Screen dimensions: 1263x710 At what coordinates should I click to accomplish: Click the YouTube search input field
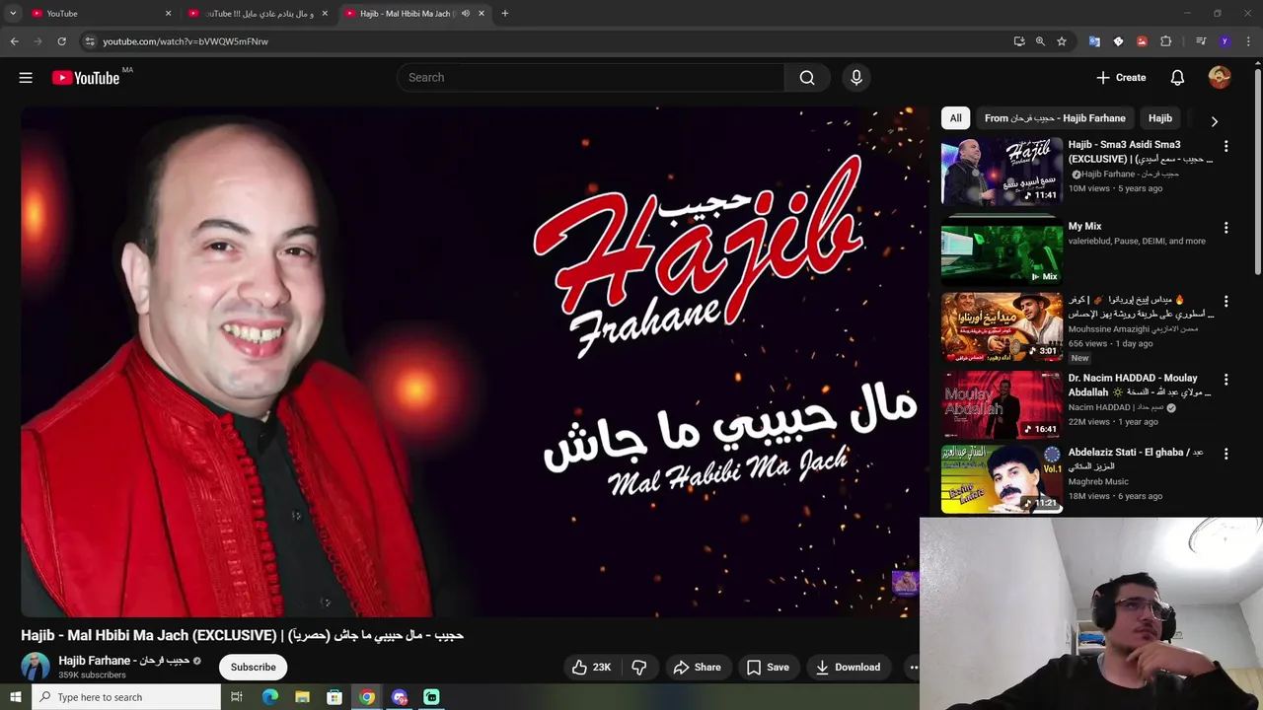pos(591,77)
